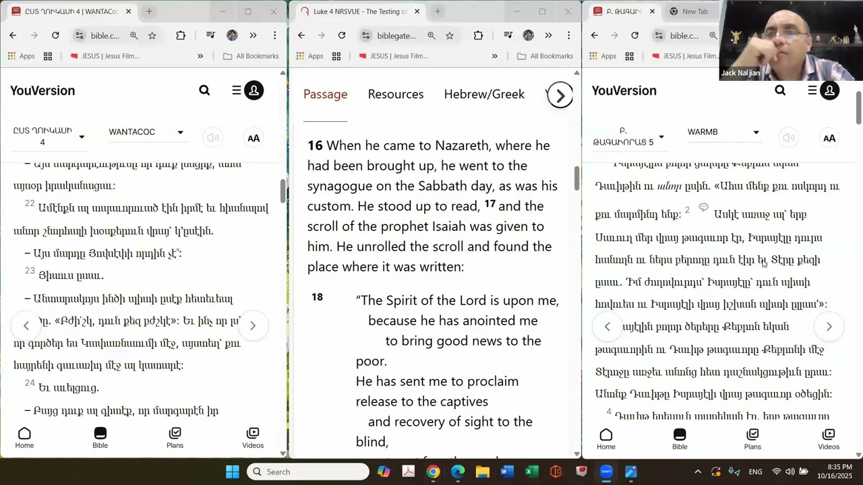Go back in the left browser window

click(13, 36)
